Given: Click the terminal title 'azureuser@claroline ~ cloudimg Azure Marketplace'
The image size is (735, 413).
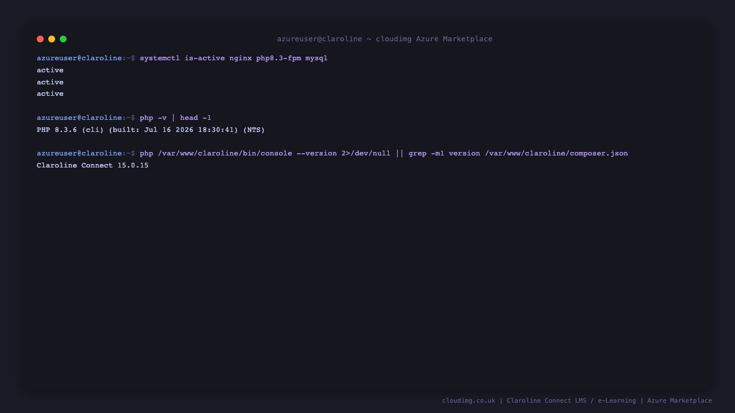Looking at the screenshot, I should [x=385, y=39].
